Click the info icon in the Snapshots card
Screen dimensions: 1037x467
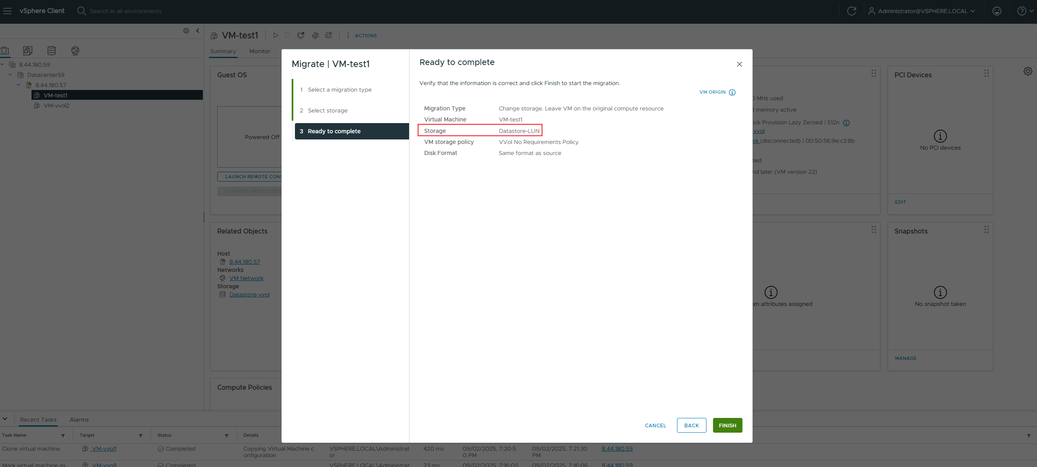tap(940, 292)
